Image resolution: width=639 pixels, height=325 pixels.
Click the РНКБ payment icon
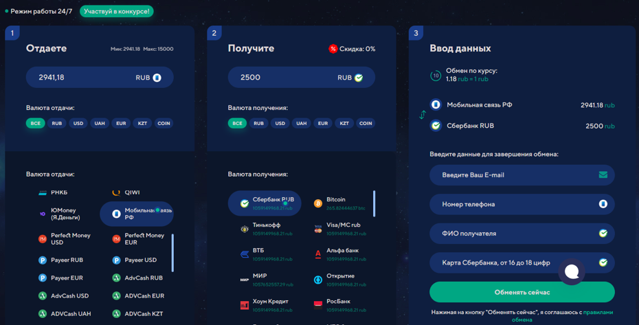coord(43,192)
